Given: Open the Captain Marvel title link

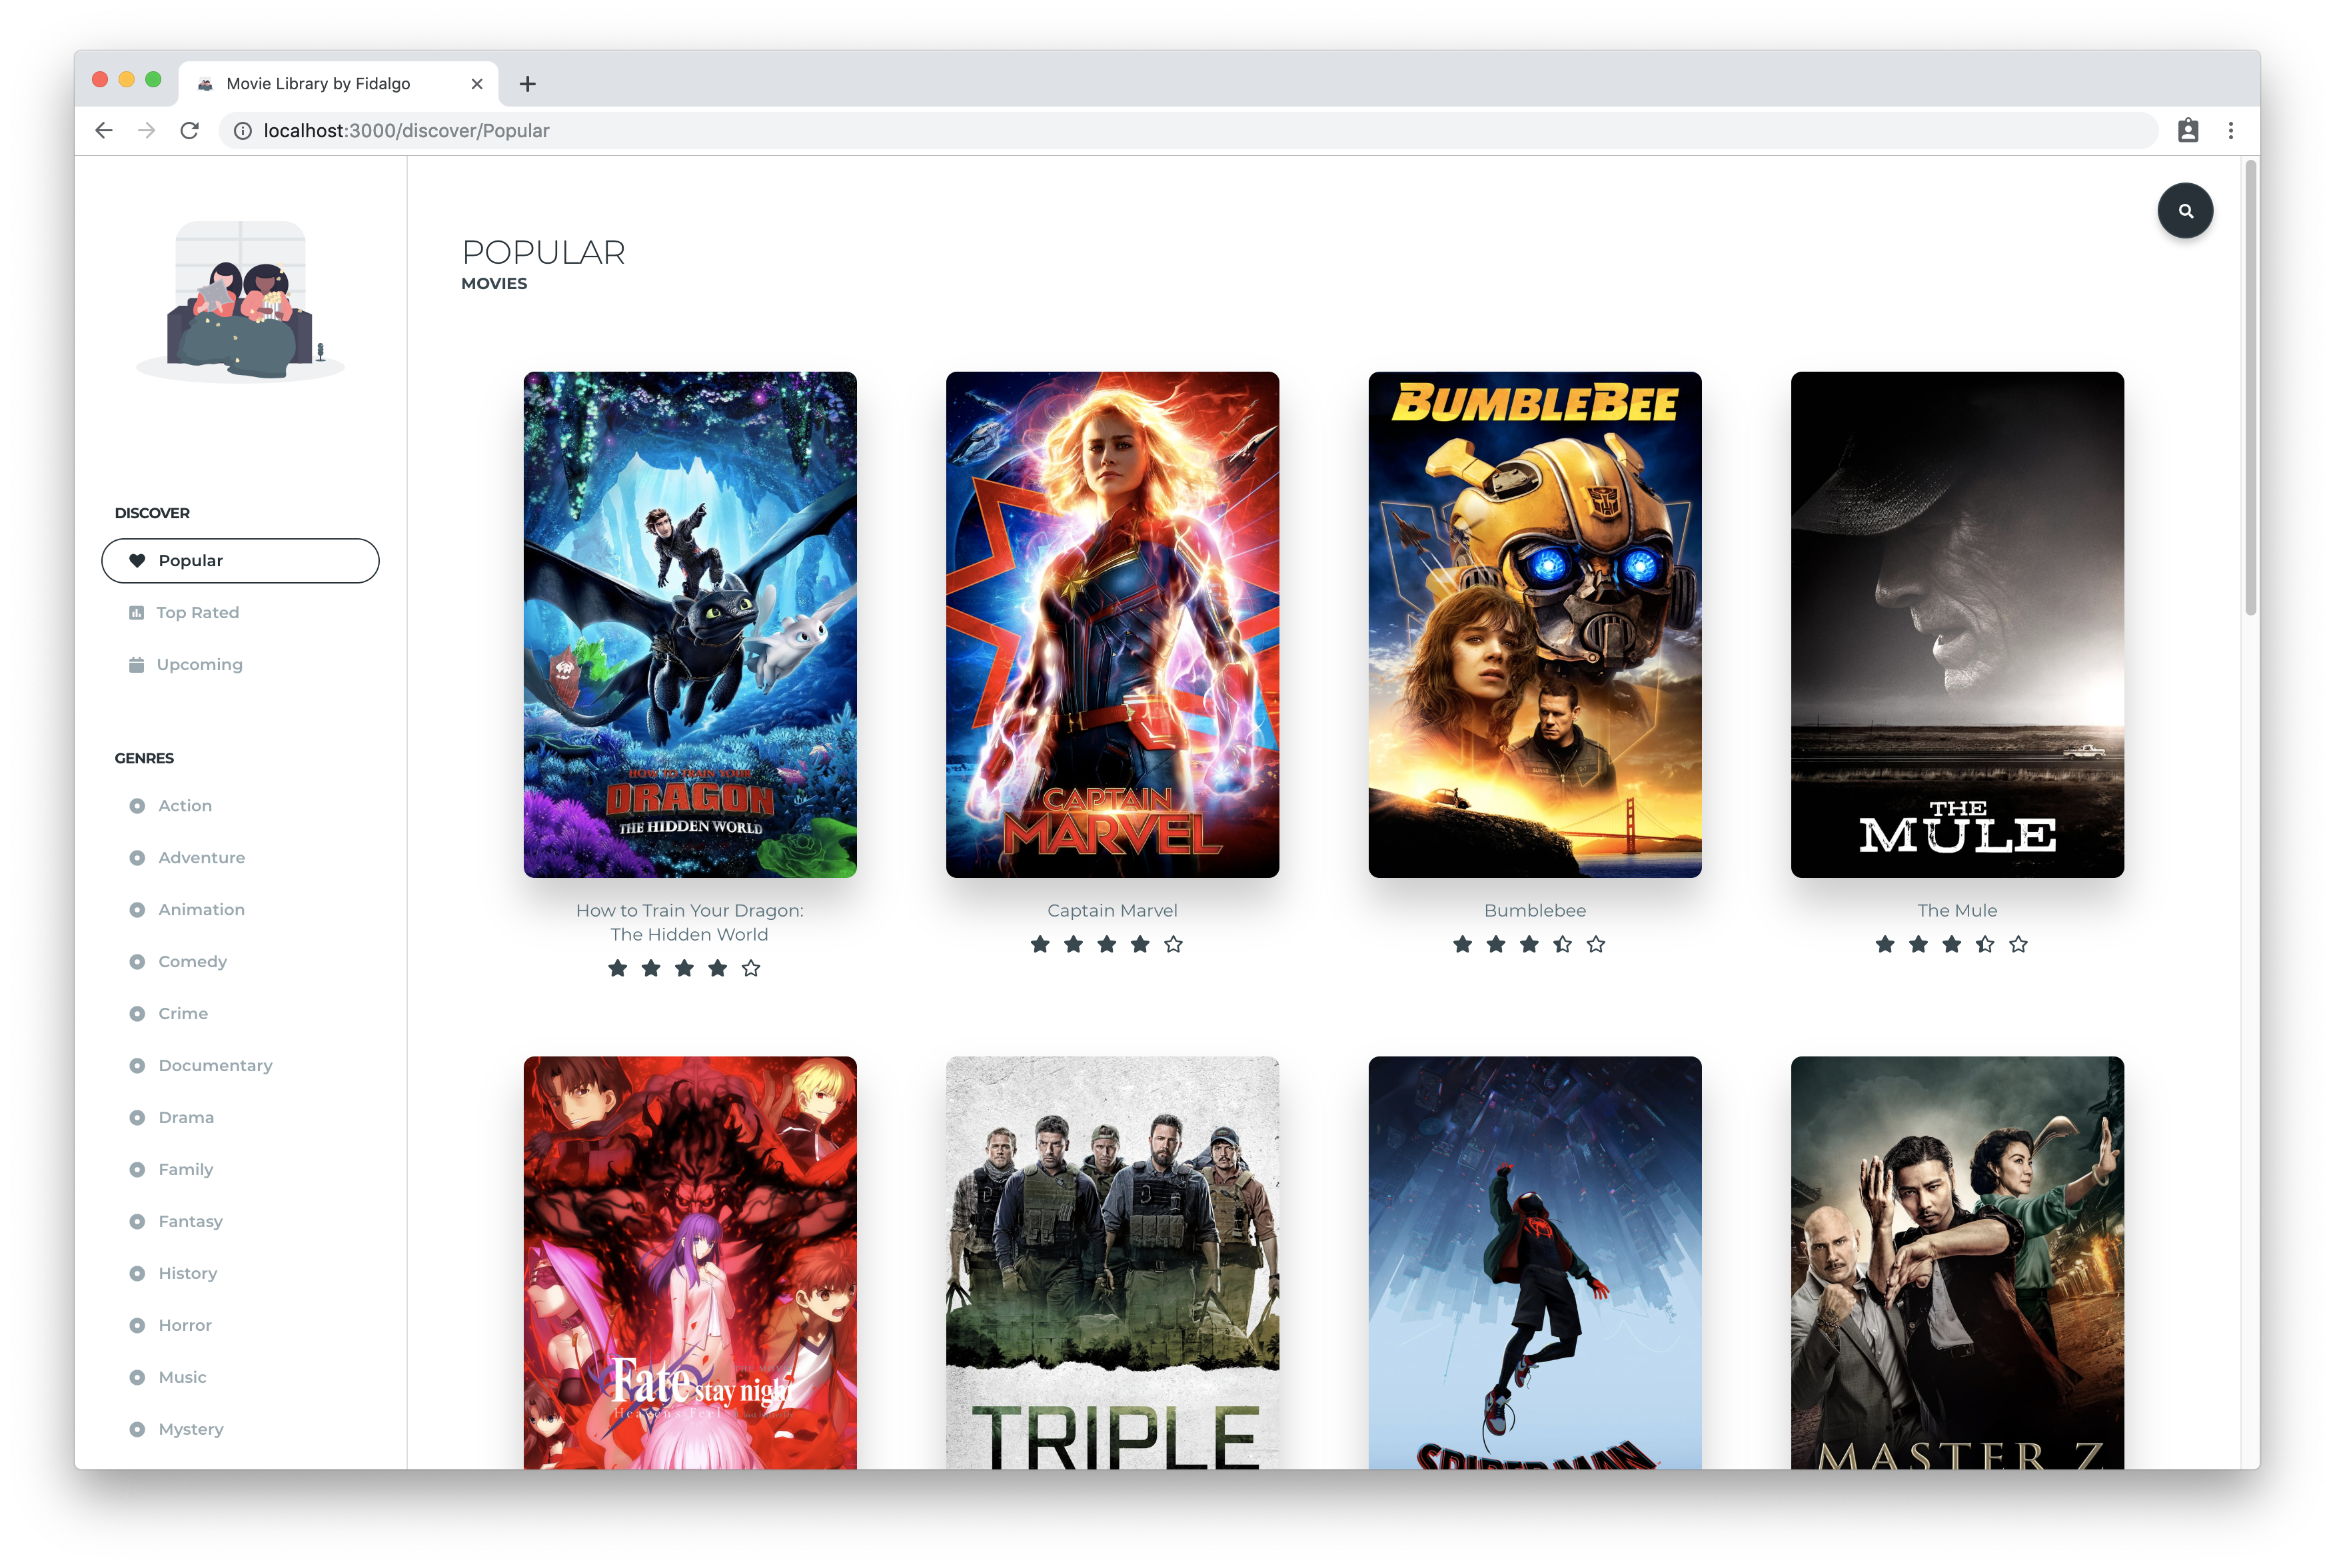Looking at the screenshot, I should click(1112, 911).
